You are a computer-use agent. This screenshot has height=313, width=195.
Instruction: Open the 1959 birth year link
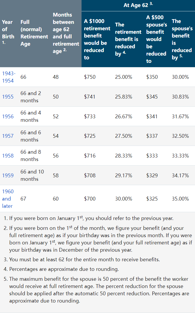[x=8, y=176]
